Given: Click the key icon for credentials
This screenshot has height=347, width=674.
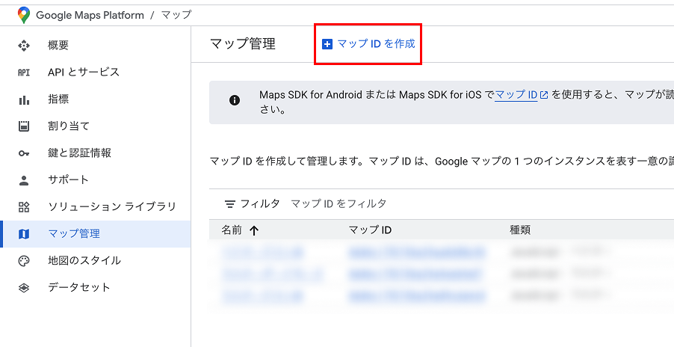Looking at the screenshot, I should click(24, 153).
